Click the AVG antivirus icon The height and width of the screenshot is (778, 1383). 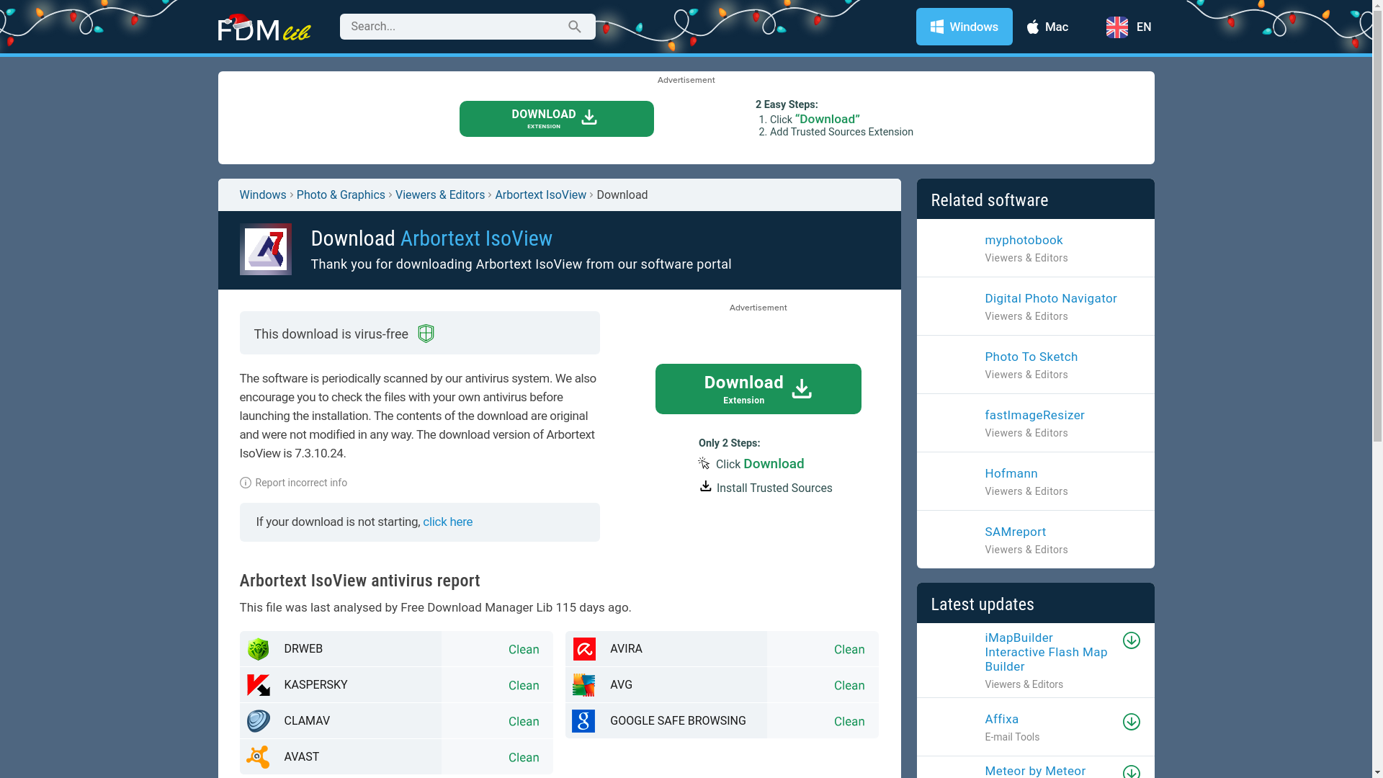tap(584, 685)
